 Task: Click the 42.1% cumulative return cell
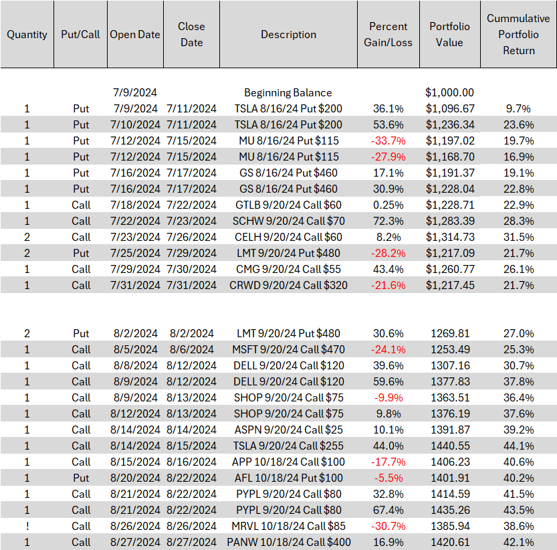click(x=519, y=542)
